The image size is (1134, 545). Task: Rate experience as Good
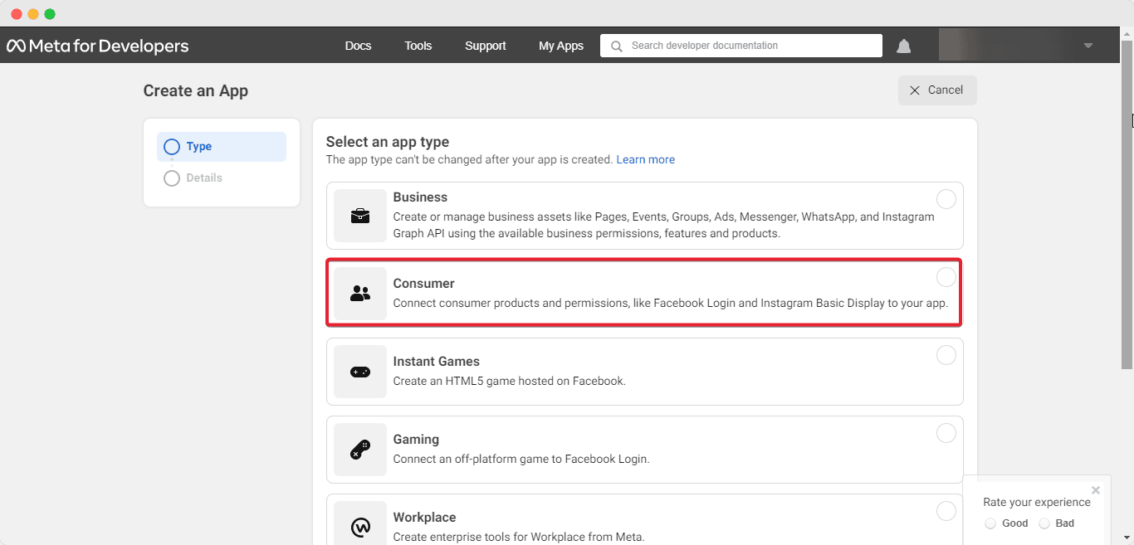tap(990, 523)
